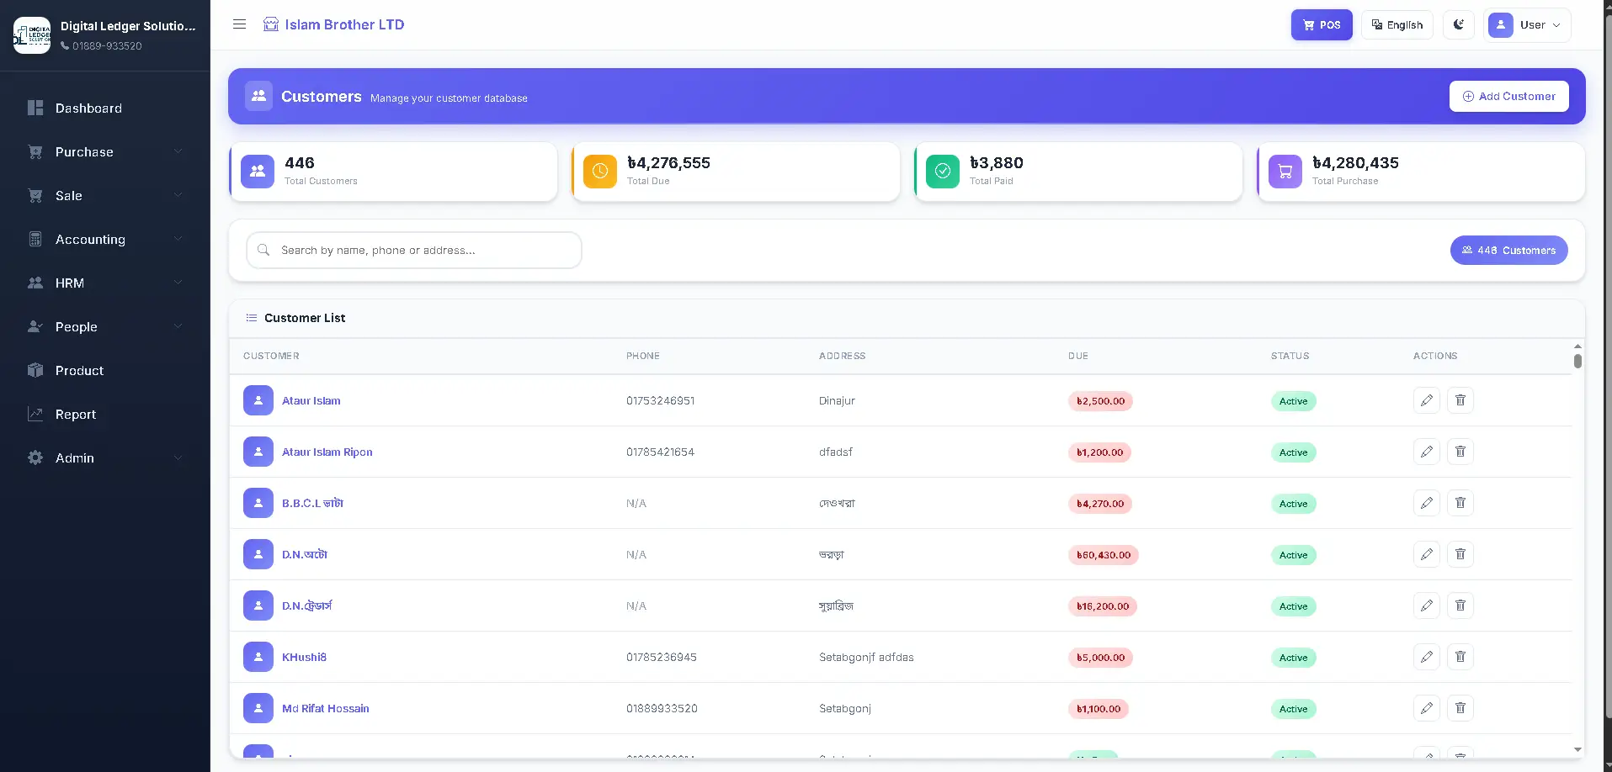This screenshot has width=1612, height=772.
Task: Click the edit pencil for KHushi8
Action: point(1427,657)
